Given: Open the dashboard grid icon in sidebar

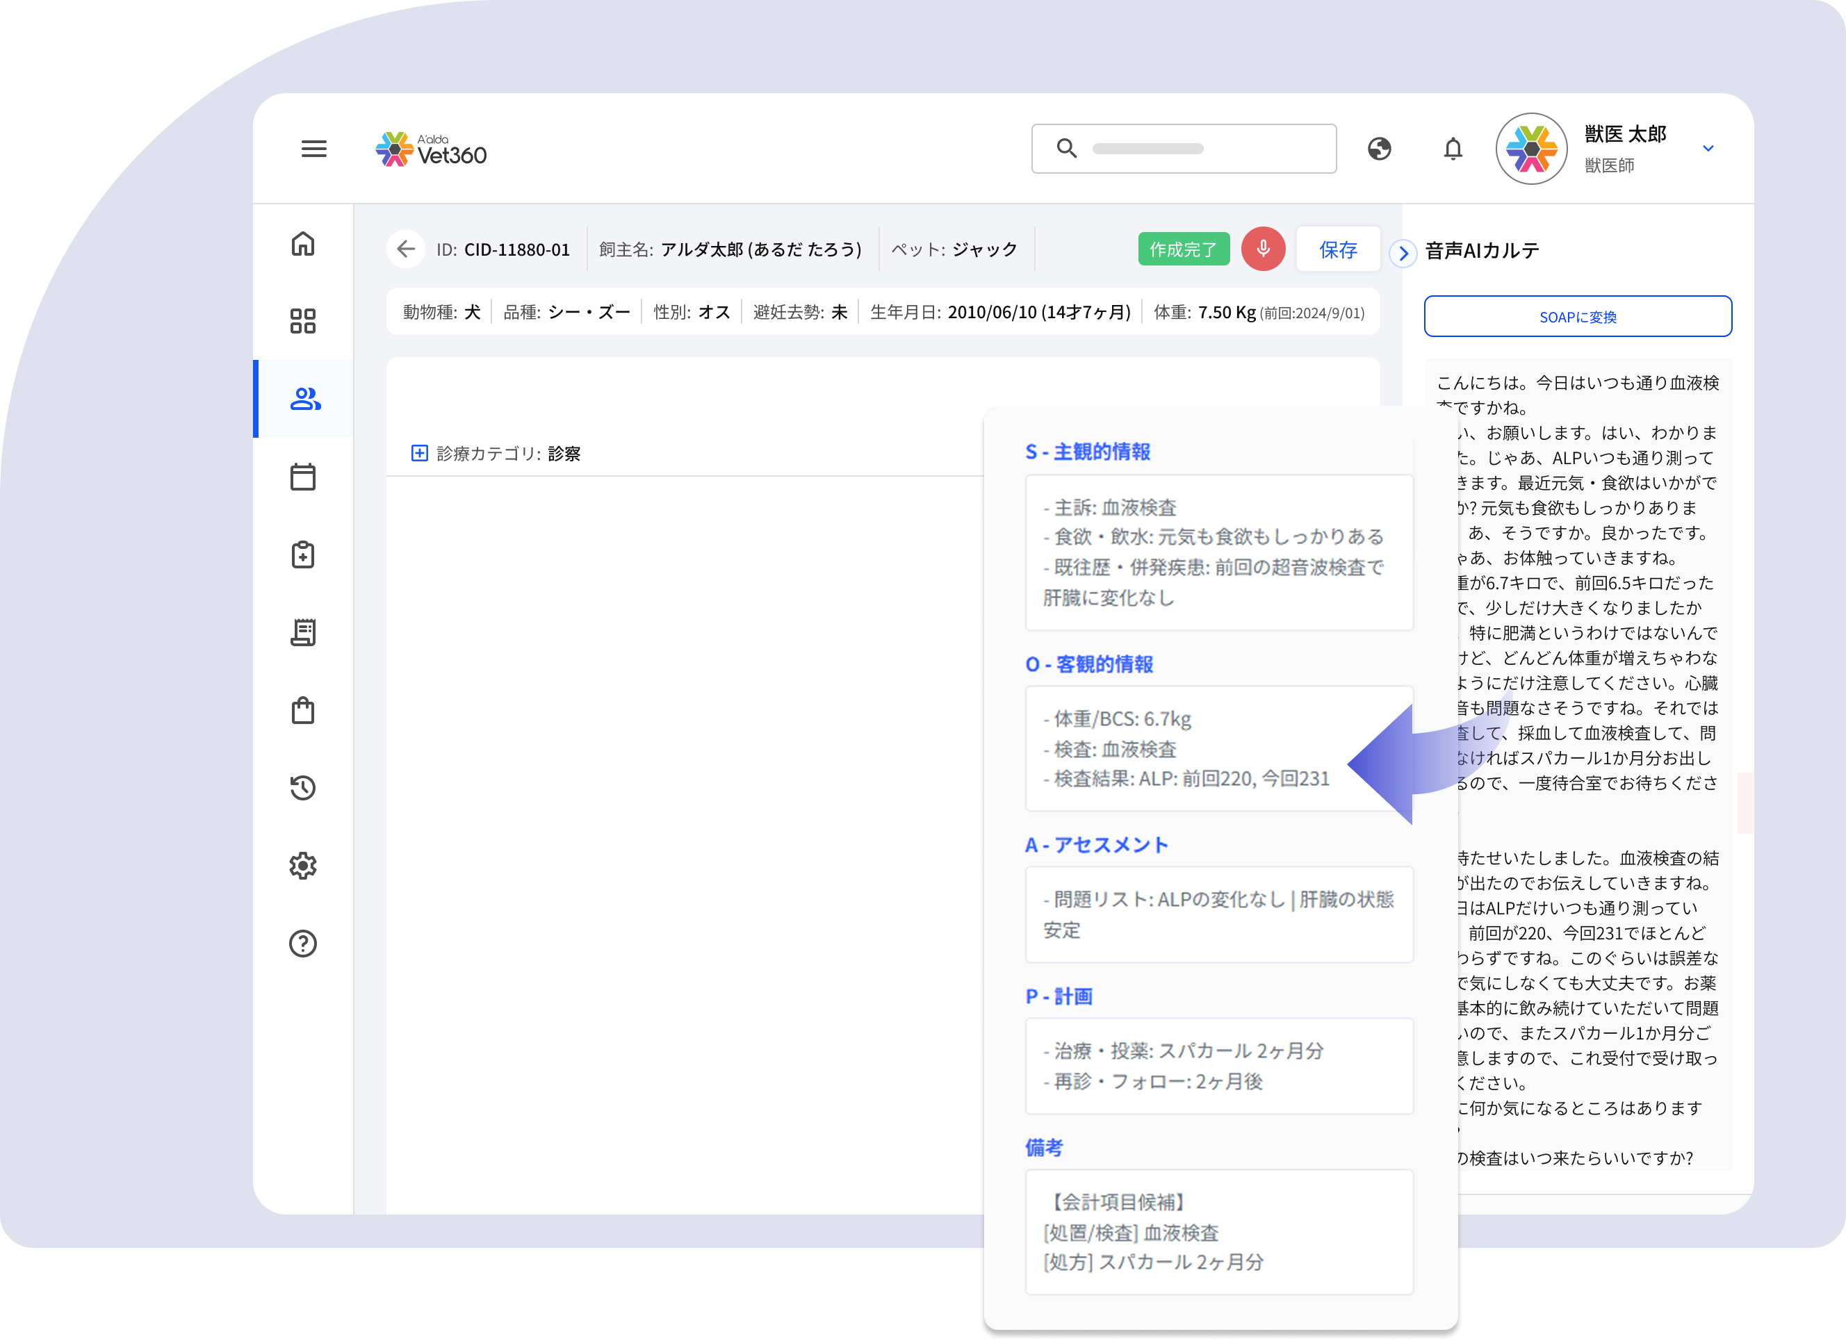Looking at the screenshot, I should (303, 322).
